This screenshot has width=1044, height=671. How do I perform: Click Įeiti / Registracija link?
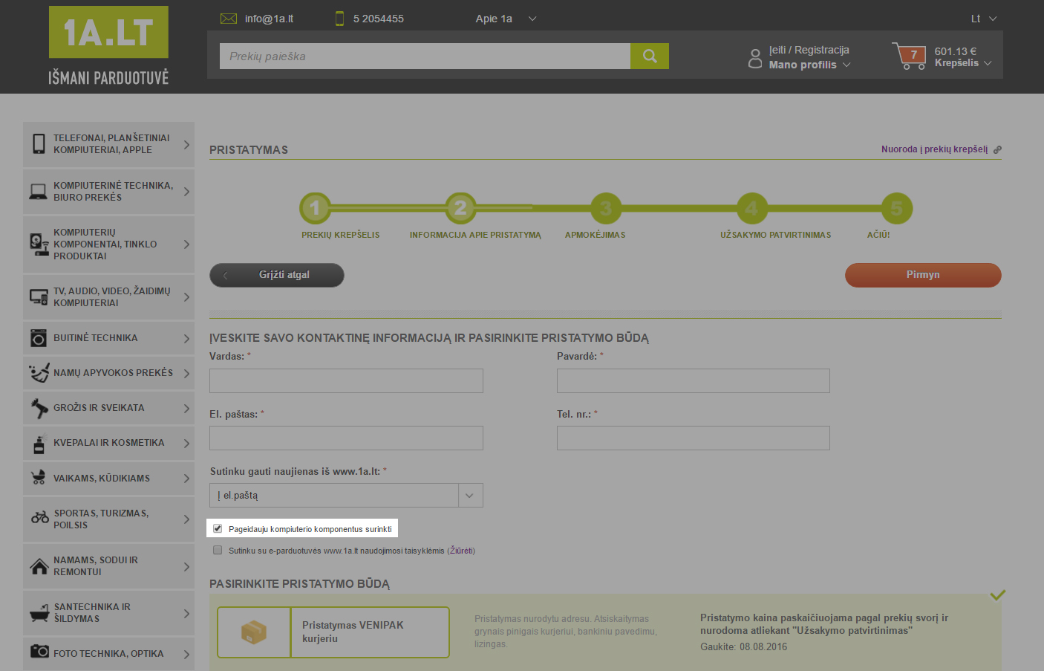coord(809,50)
